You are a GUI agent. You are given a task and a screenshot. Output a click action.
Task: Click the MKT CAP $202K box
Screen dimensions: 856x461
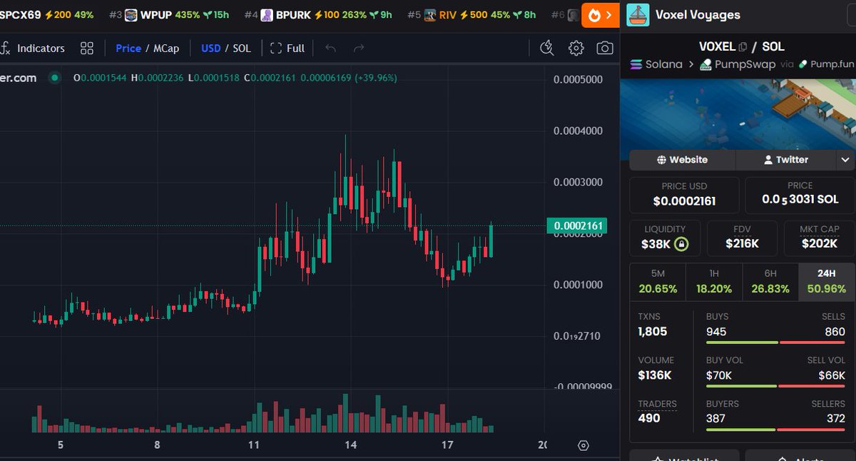819,238
